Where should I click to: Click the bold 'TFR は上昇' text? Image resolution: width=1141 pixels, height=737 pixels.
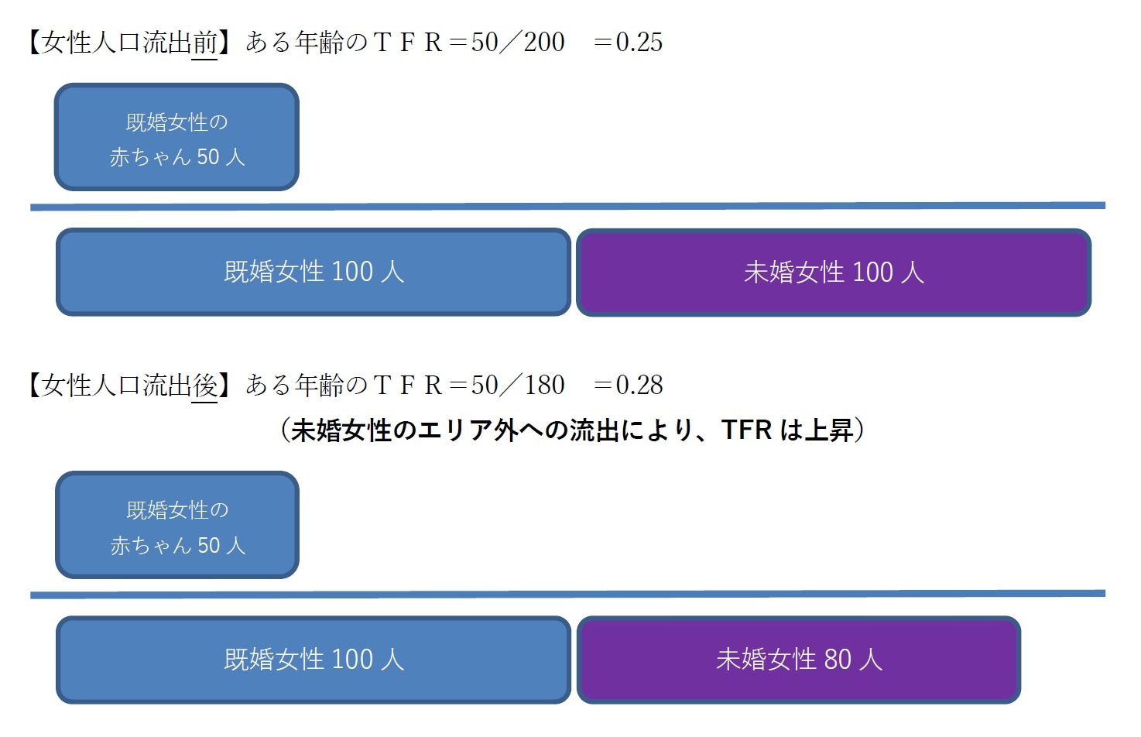click(x=786, y=430)
